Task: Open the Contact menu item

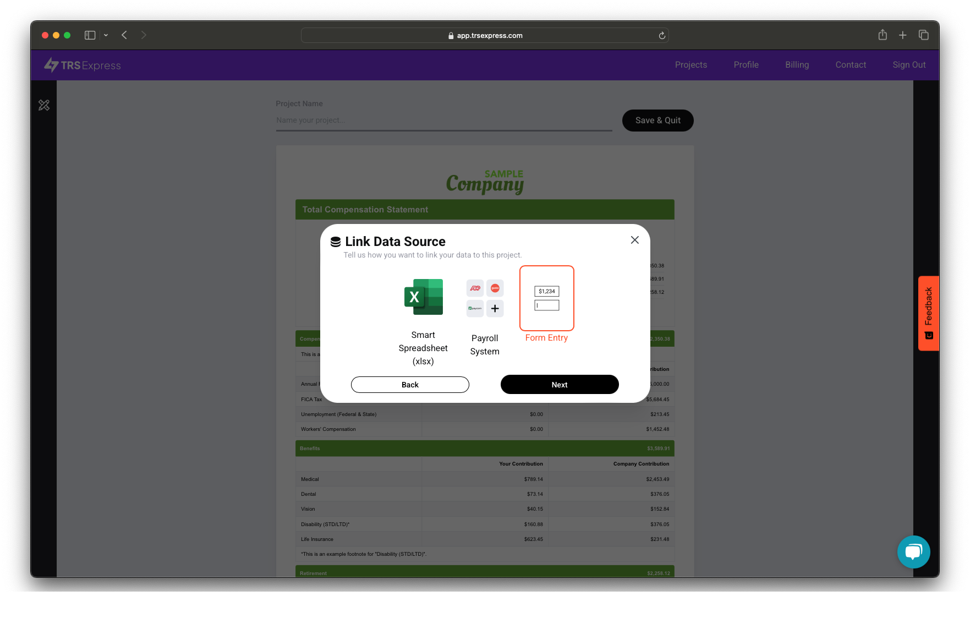Action: [x=851, y=65]
